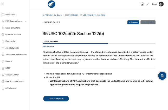Click the Flashcards sidebar icon
Screen dimensions: 168x110
click(3, 41)
